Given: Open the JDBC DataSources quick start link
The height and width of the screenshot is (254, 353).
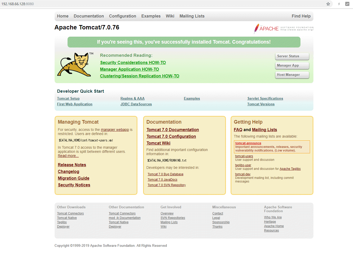Looking at the screenshot, I should pyautogui.click(x=136, y=104).
